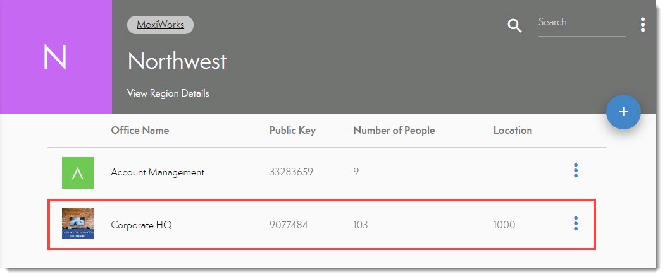665x277 pixels.
Task: Open Corporate HQ row options menu
Action: coord(575,223)
